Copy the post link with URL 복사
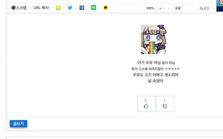Viewport: 223px width, 139px height. click(41, 8)
